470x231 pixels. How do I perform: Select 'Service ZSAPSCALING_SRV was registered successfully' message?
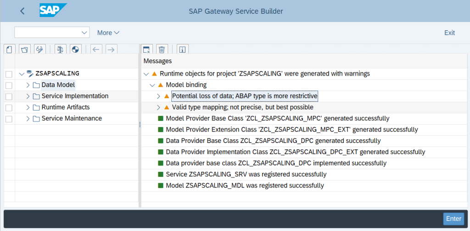(246, 174)
